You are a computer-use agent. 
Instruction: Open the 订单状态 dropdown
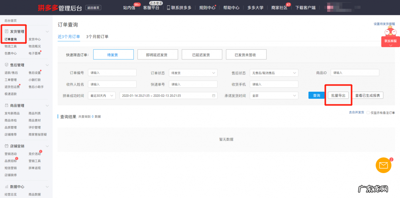coord(193,73)
